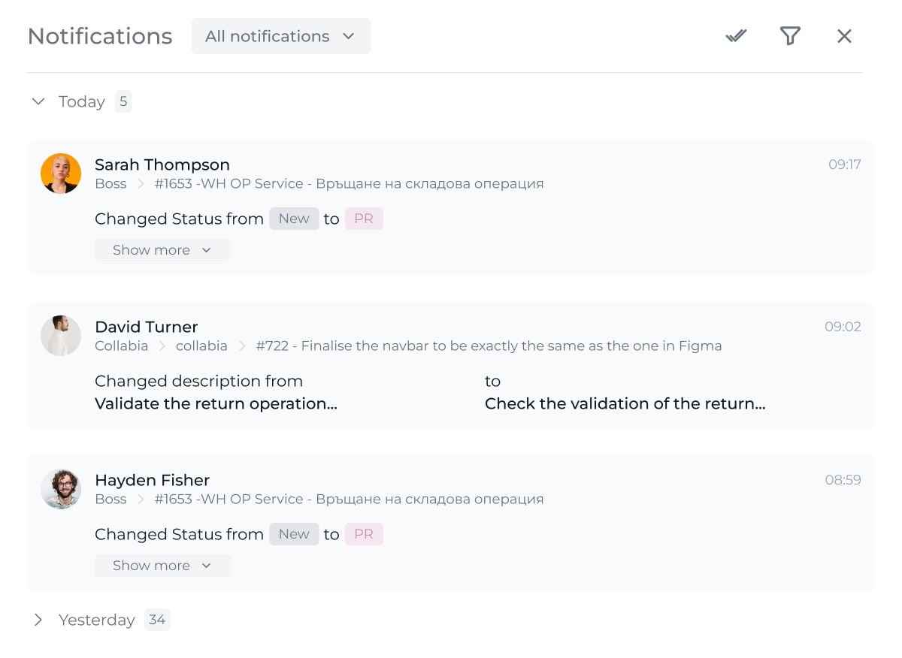Open the notification filter icon
The image size is (902, 658).
(x=790, y=35)
